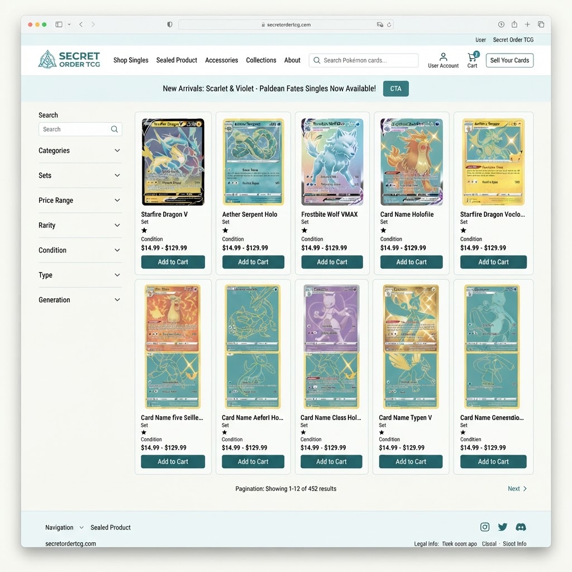Open a new tab with plus icon
The height and width of the screenshot is (572, 572).
point(527,25)
